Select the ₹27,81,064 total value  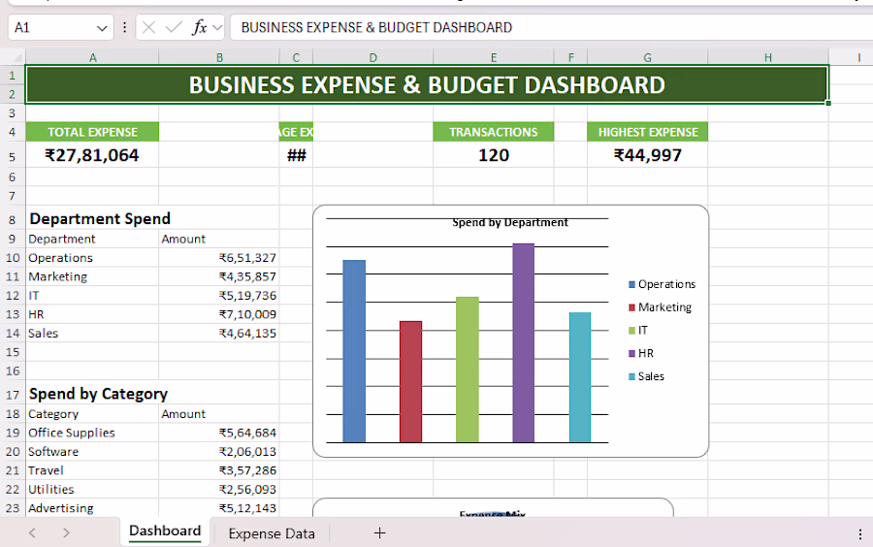(x=92, y=155)
